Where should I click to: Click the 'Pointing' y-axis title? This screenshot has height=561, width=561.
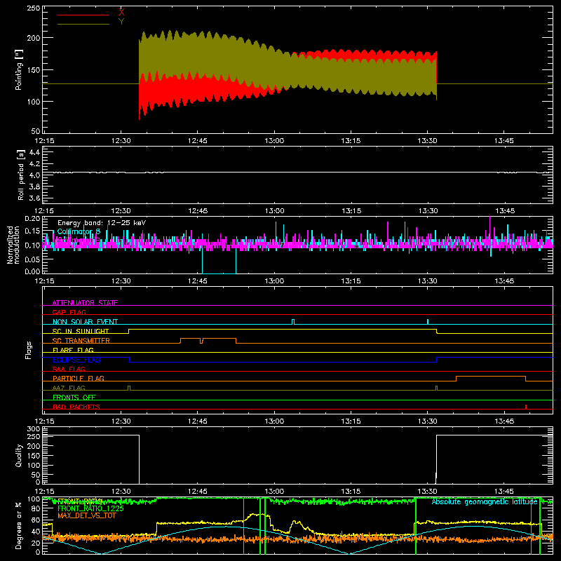click(19, 69)
